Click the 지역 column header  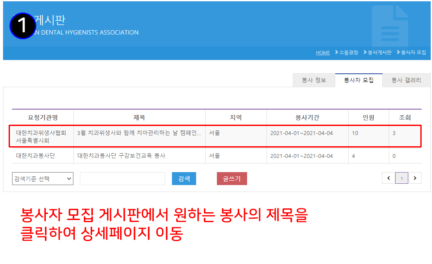click(236, 117)
